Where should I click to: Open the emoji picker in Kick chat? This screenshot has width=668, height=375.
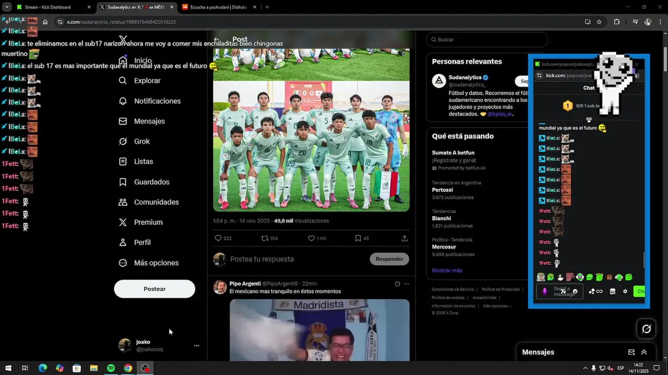pos(575,292)
